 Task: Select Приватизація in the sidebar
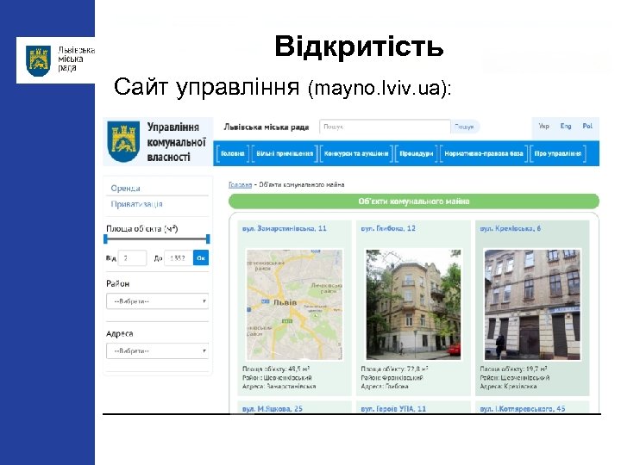[x=136, y=204]
